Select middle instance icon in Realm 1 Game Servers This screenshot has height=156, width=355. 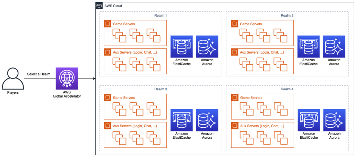click(x=136, y=35)
